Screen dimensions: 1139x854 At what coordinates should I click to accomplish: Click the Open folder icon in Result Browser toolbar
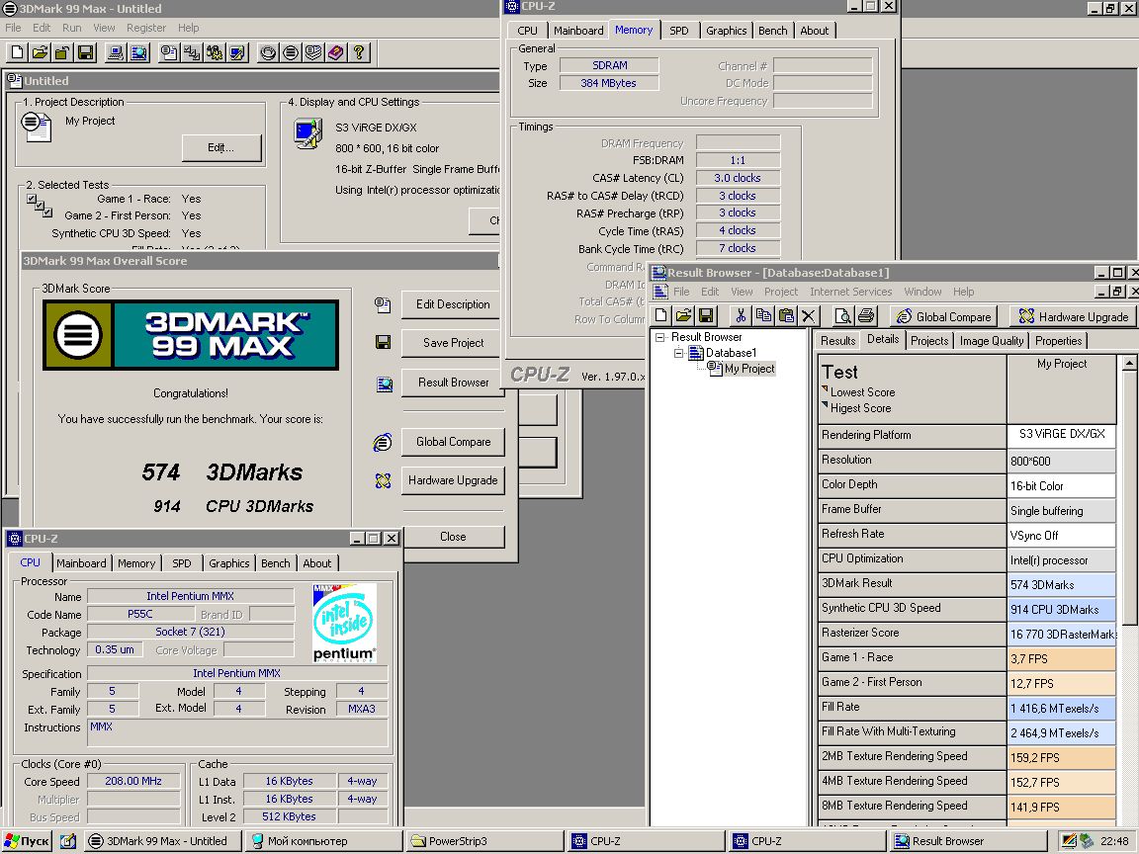[683, 315]
